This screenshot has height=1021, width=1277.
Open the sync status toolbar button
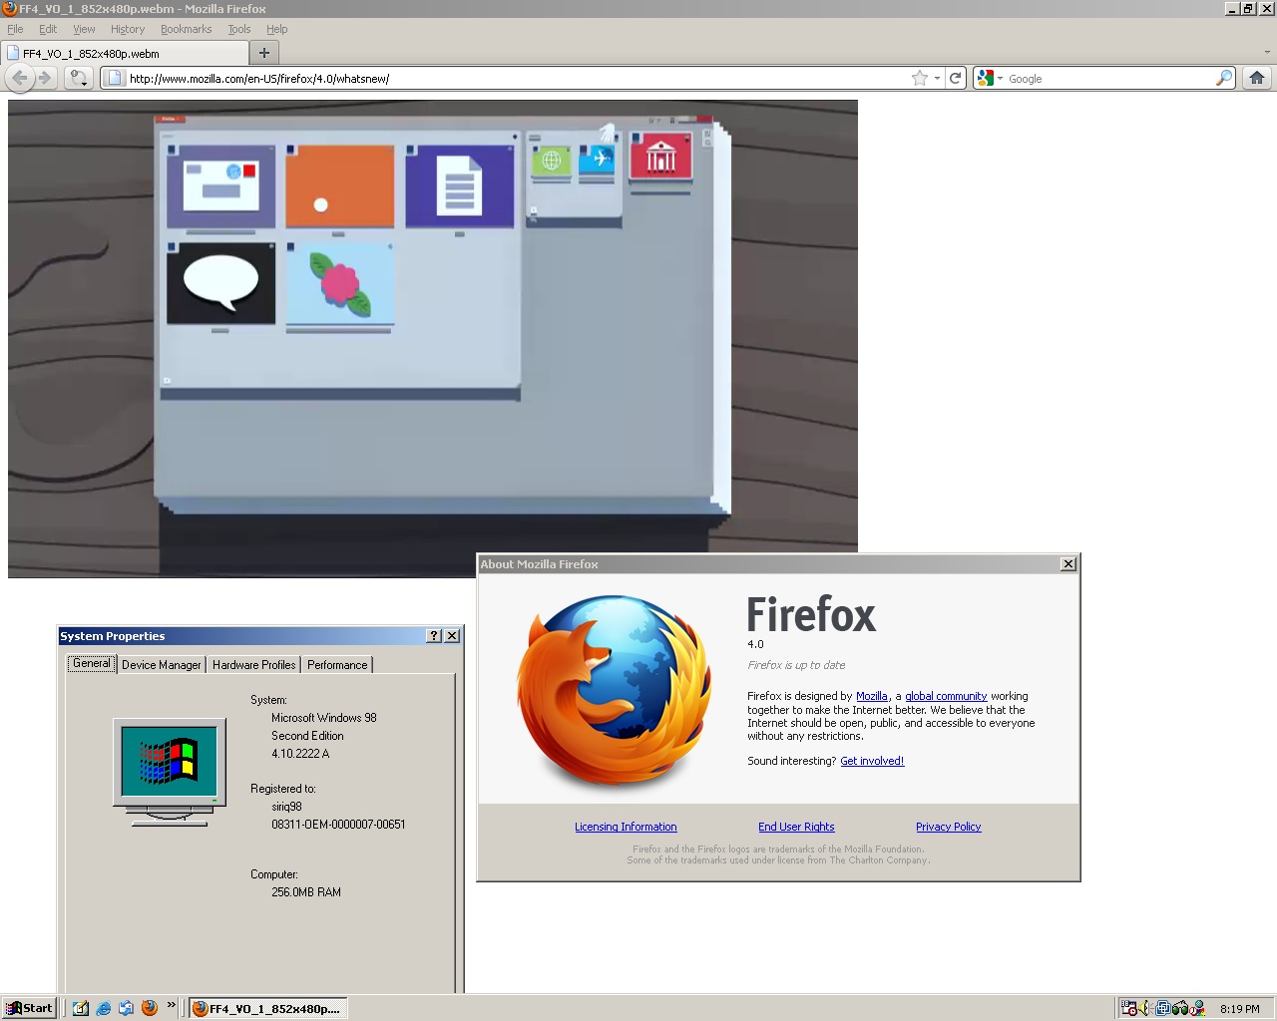[x=79, y=78]
